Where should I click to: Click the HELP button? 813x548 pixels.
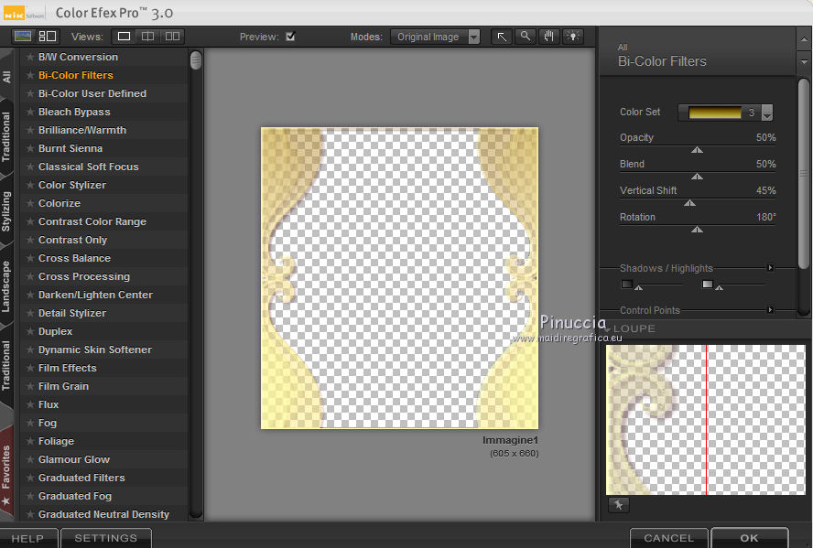(28, 538)
